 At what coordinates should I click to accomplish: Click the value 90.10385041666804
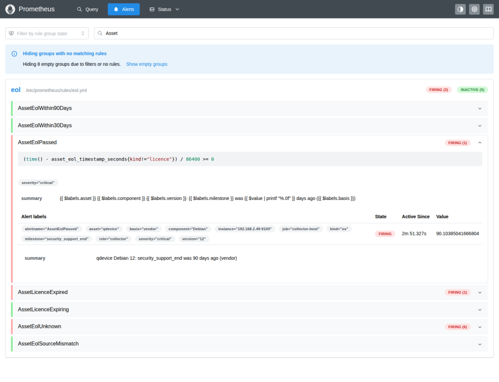click(x=457, y=234)
